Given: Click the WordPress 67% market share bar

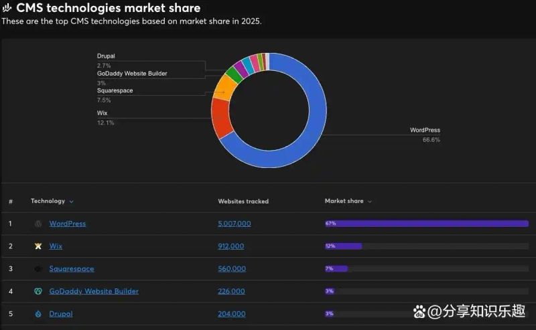Looking at the screenshot, I should click(427, 224).
